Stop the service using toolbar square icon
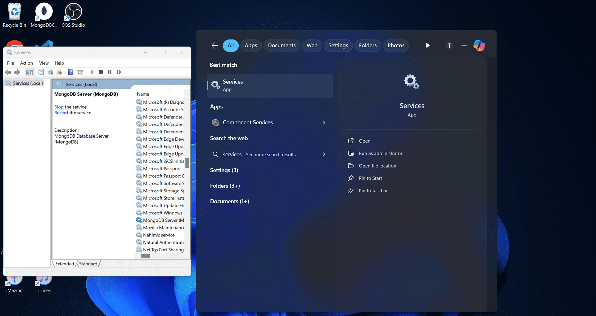 pyautogui.click(x=101, y=72)
